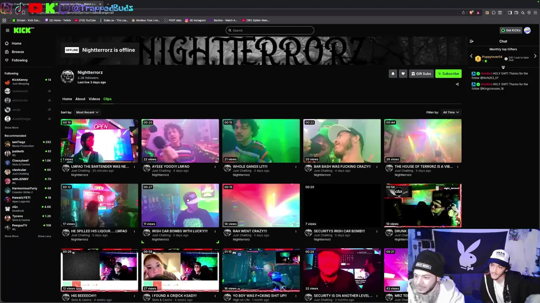Open options for HOUSE OF TERRORZ clip

457,167
